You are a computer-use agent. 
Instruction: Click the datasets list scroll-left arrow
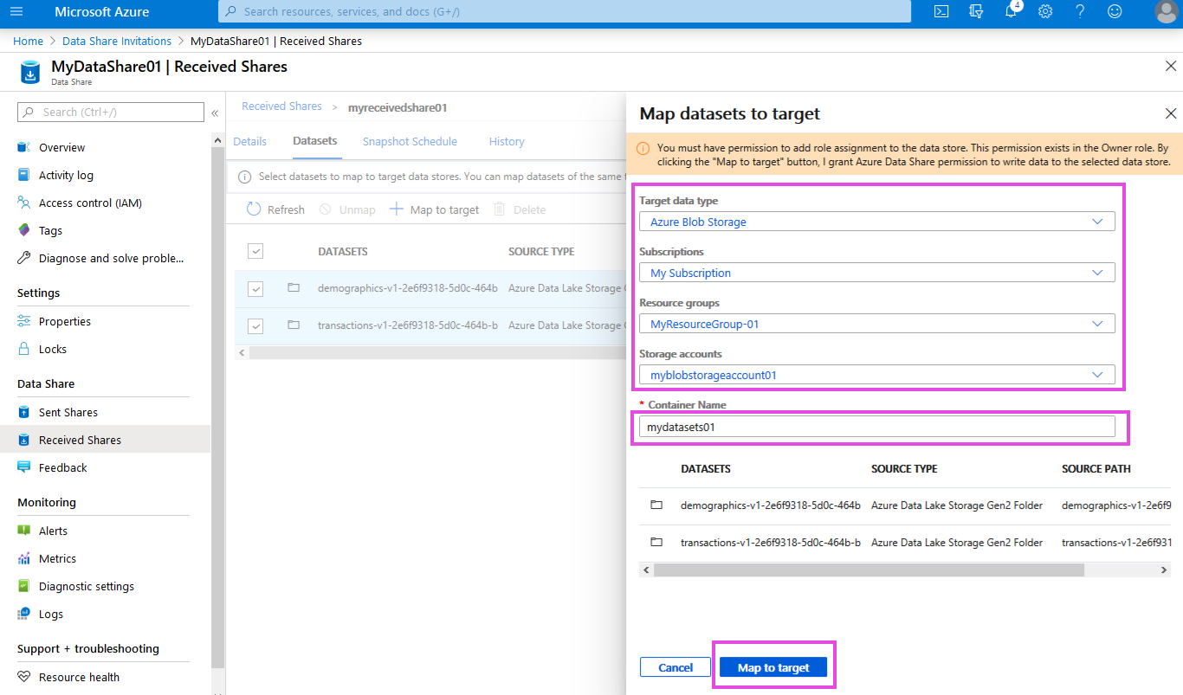point(242,353)
